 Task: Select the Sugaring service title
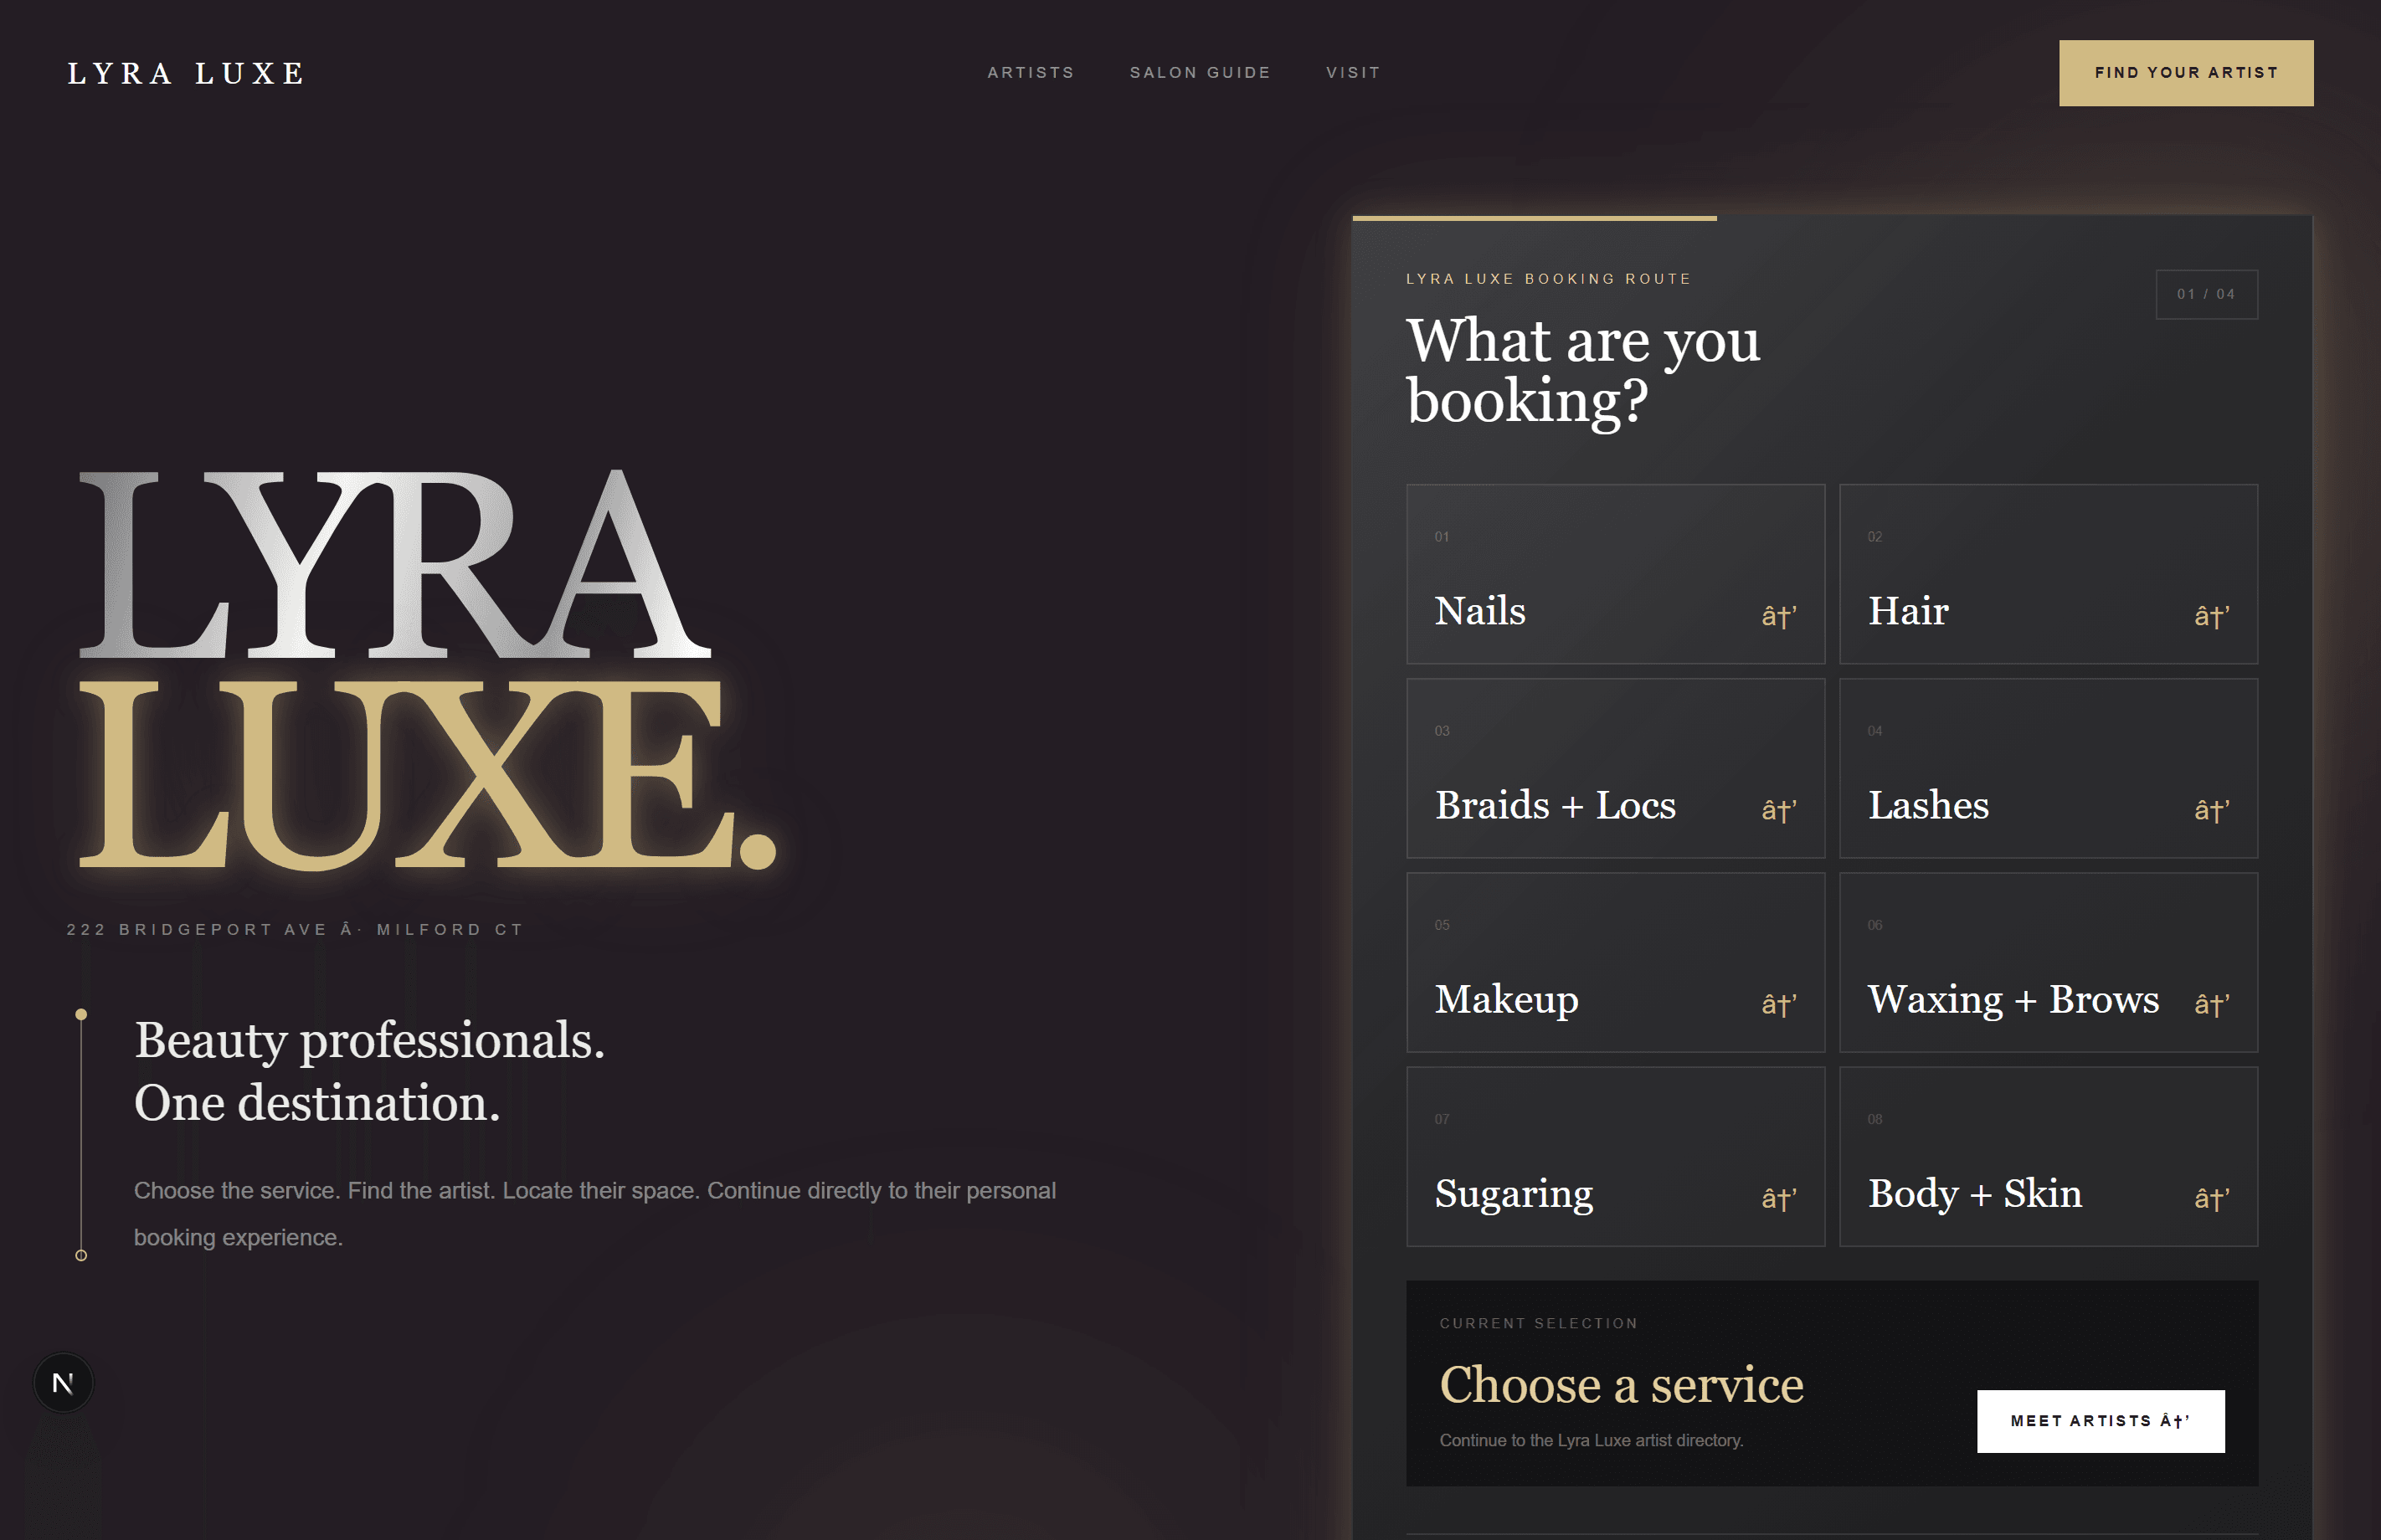(x=1514, y=1194)
